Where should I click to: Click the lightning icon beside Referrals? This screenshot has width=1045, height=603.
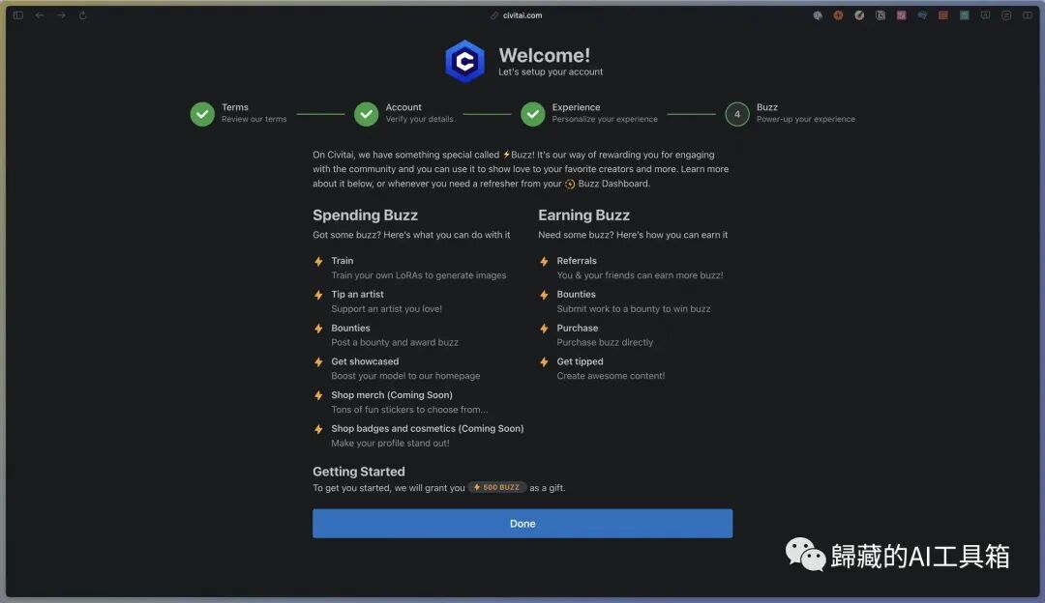tap(544, 262)
